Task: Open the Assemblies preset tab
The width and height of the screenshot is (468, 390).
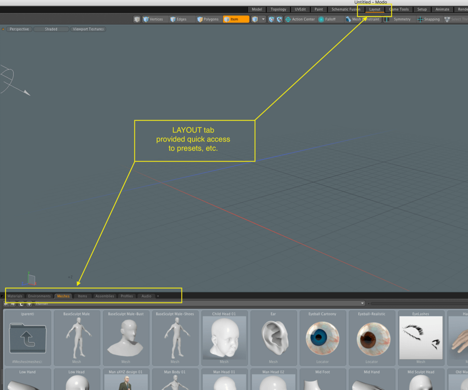Action: 105,296
